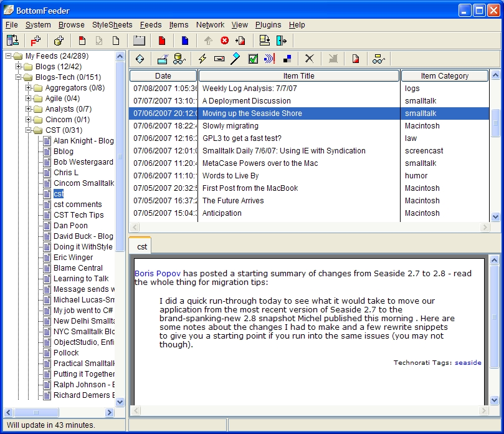Click the solid blue page icon

(x=185, y=41)
